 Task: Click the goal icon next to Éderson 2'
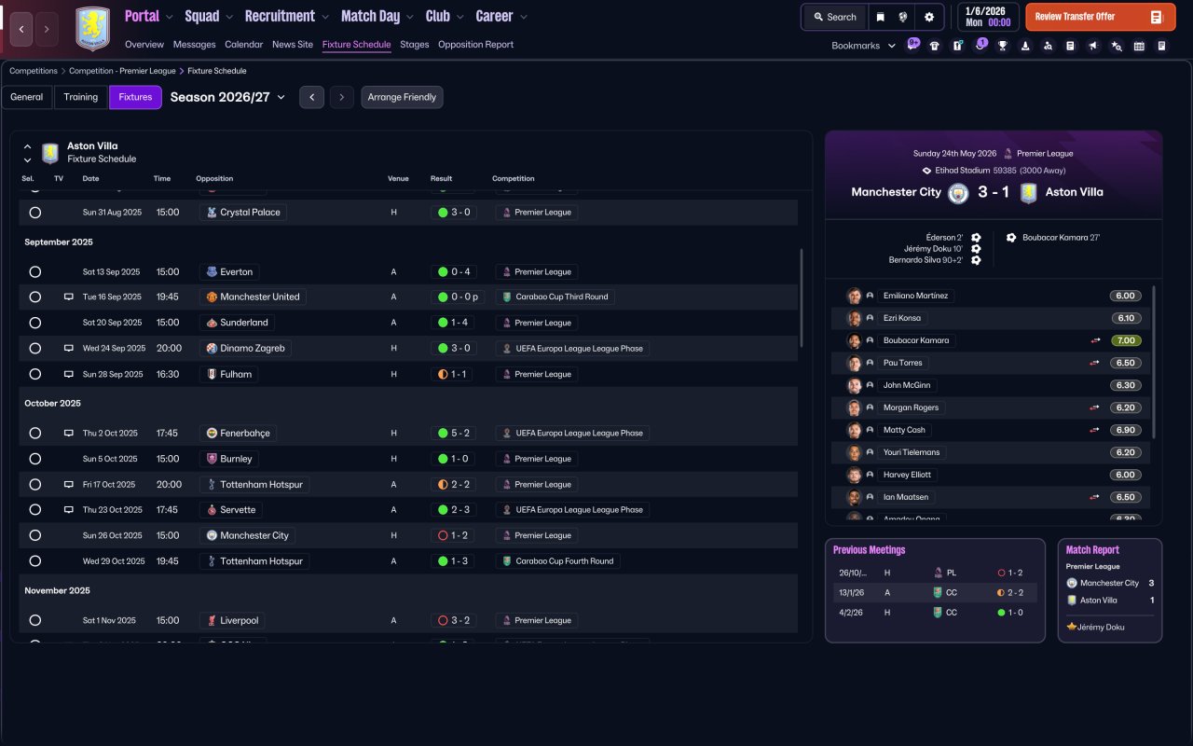(976, 238)
